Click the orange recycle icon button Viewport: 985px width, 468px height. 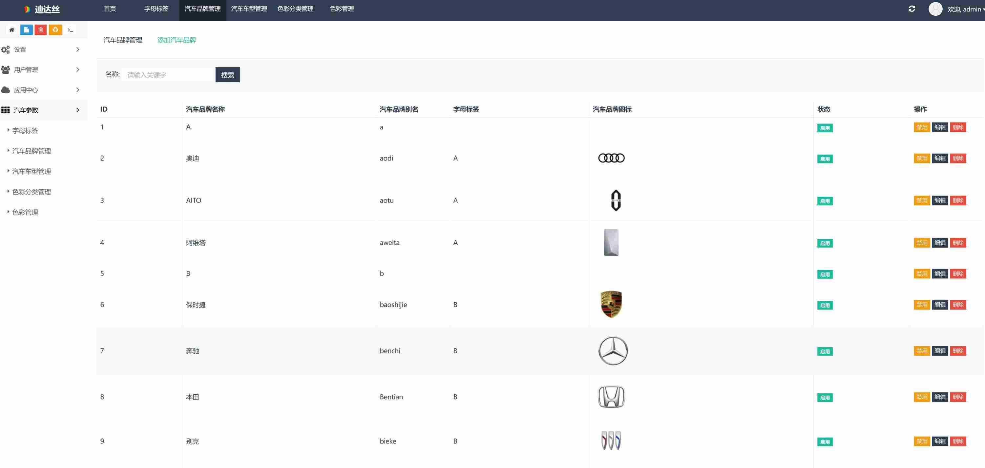click(x=55, y=30)
